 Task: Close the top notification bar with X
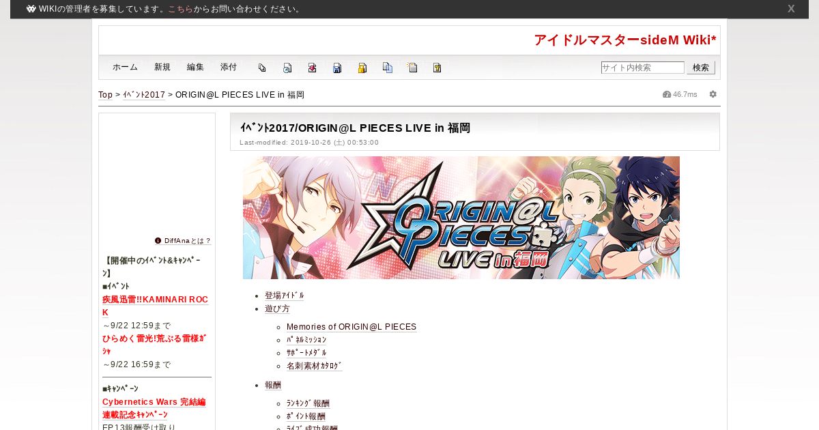point(791,9)
